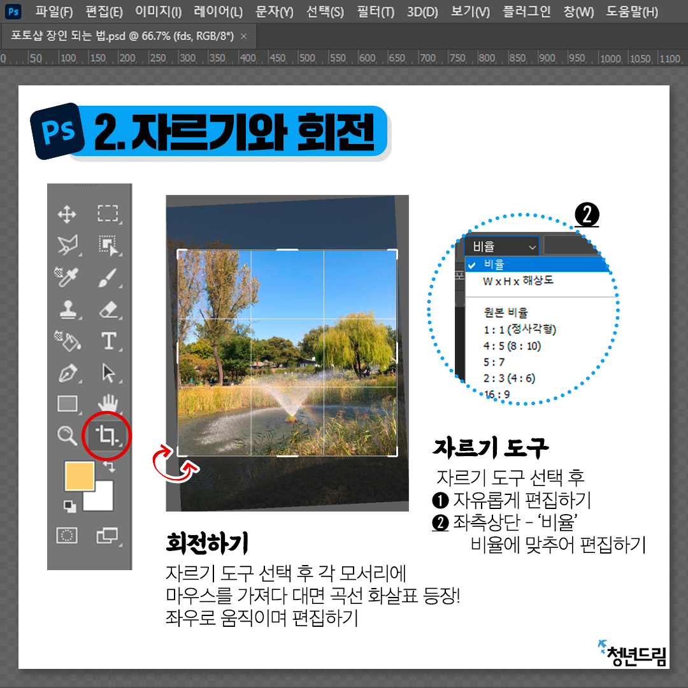
Task: Pick the Brush tool
Action: click(108, 278)
